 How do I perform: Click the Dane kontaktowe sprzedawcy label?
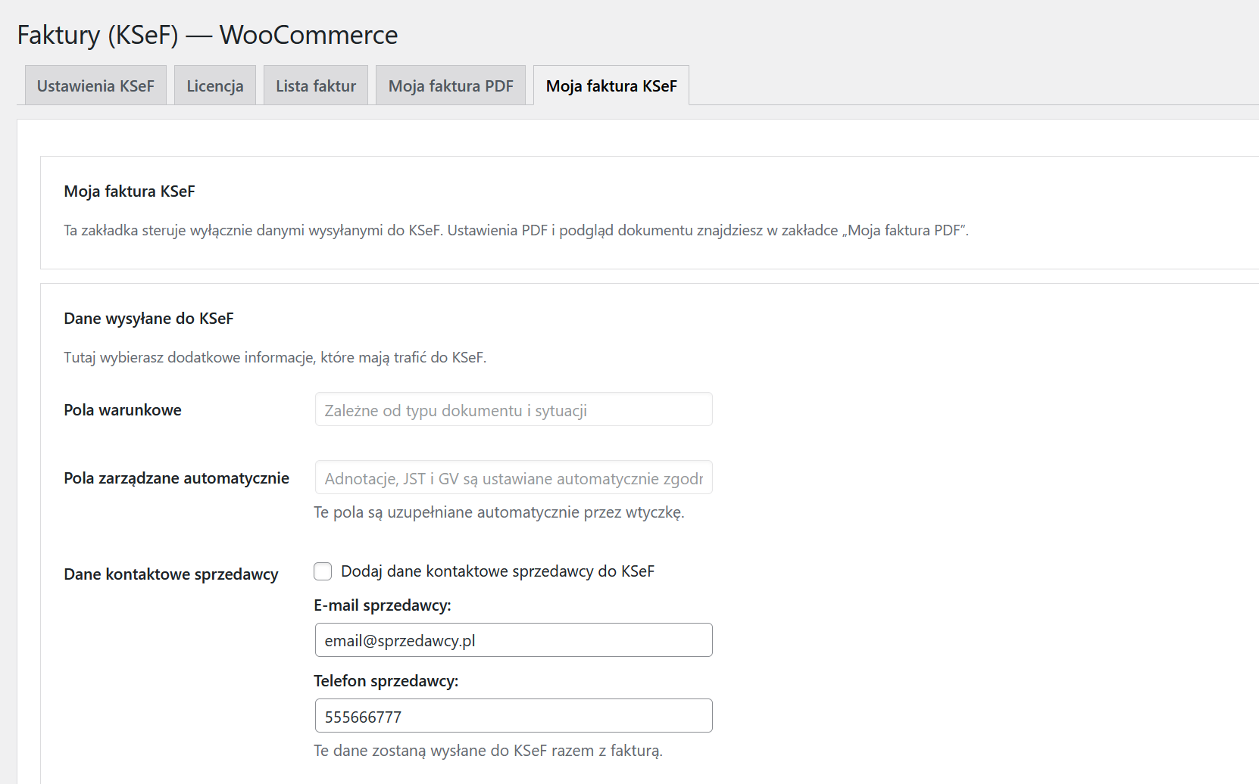(171, 574)
